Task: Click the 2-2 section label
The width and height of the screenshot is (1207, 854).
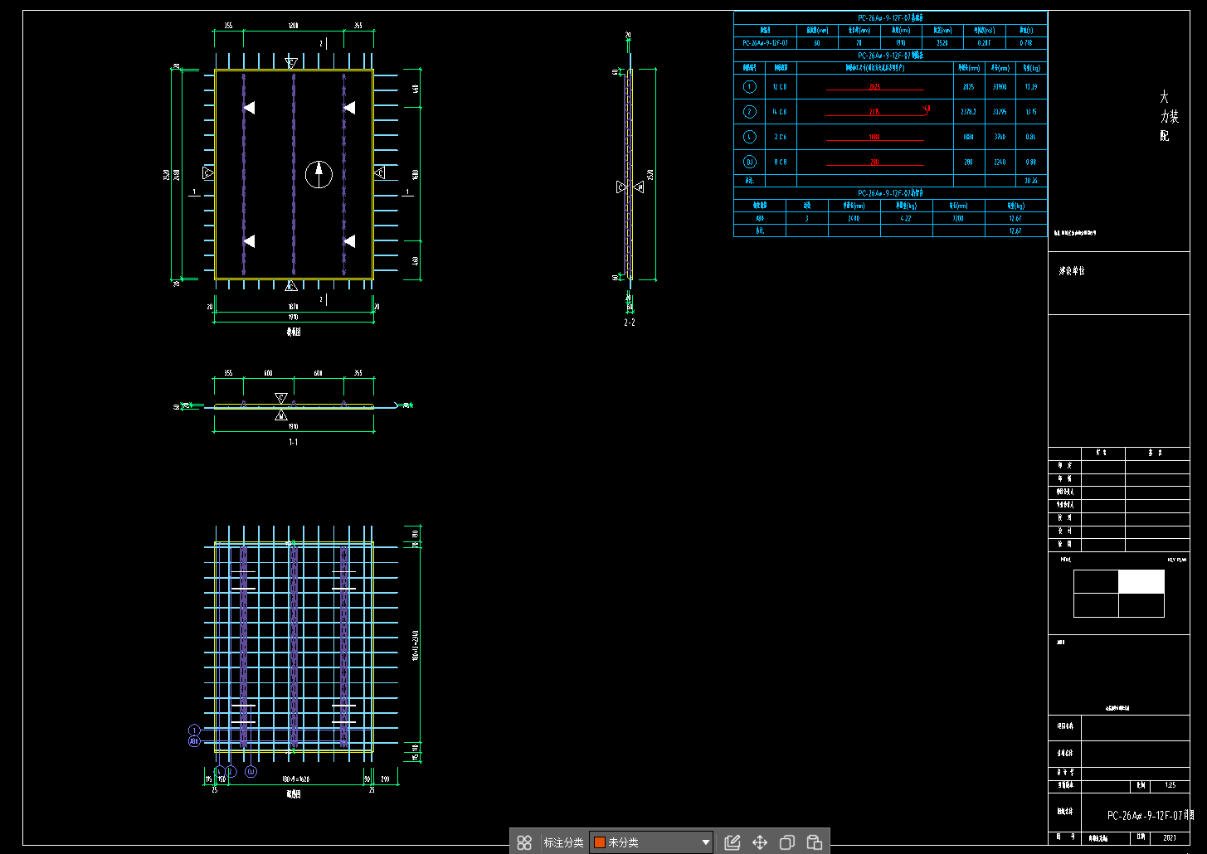Action: pos(630,322)
